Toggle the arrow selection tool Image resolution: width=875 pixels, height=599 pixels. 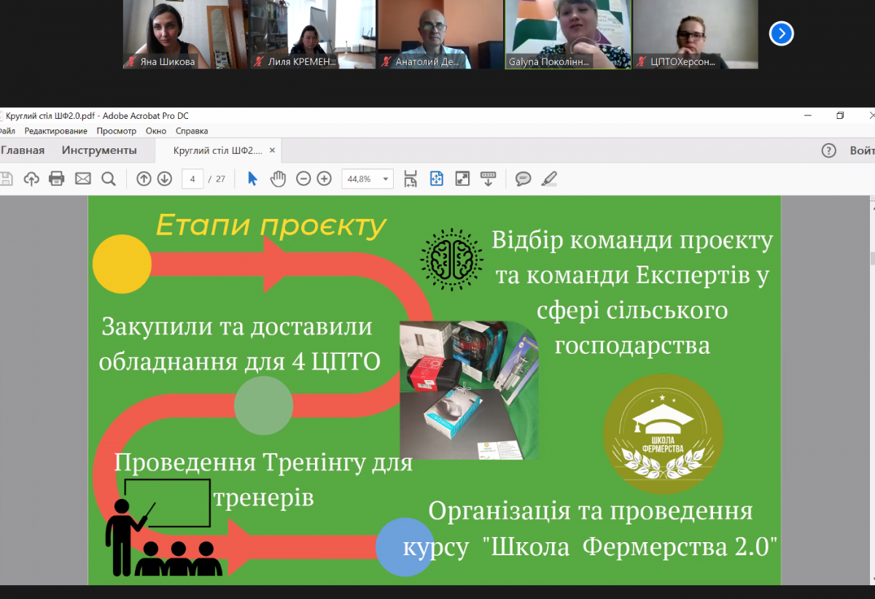coord(252,179)
